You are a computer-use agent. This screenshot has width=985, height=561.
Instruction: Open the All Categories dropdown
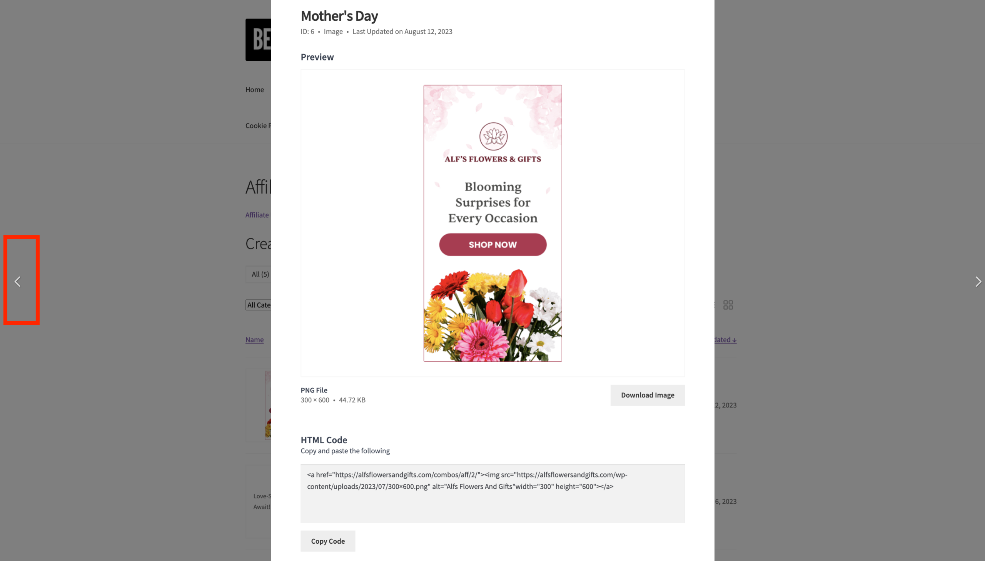[x=259, y=305]
